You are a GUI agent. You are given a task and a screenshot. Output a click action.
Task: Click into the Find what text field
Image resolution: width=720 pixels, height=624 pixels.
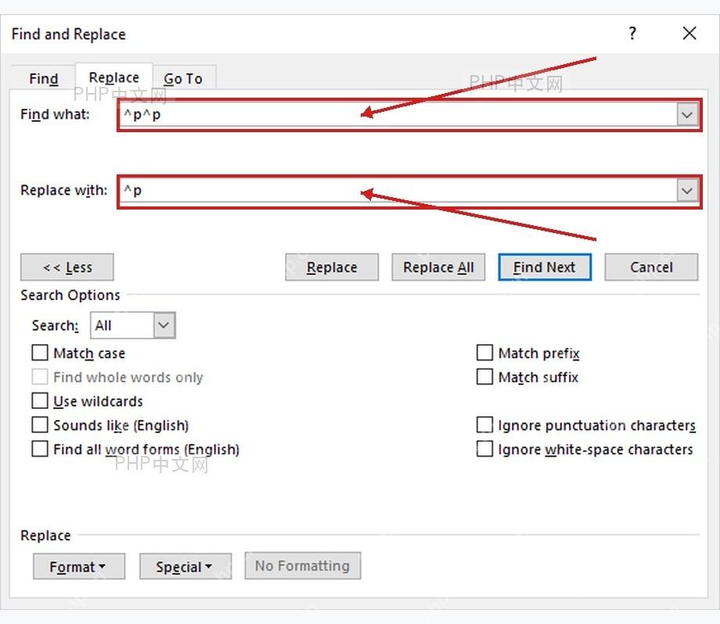[398, 115]
